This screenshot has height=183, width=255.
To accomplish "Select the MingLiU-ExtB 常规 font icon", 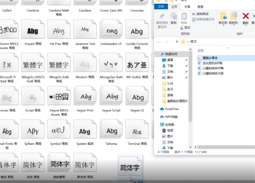I will (x=59, y=63).
